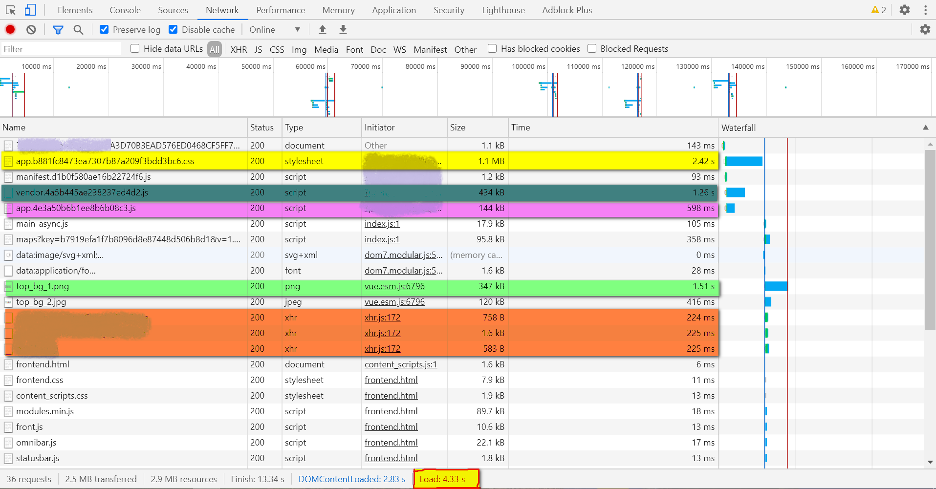Filter requests by XHR type
This screenshot has height=489, width=936.
coord(239,49)
